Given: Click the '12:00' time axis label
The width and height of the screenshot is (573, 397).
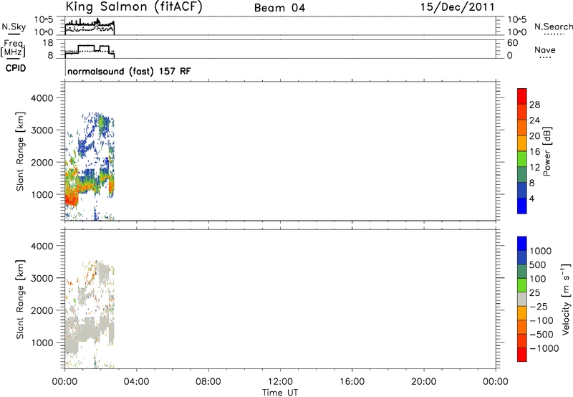Looking at the screenshot, I should tap(280, 382).
